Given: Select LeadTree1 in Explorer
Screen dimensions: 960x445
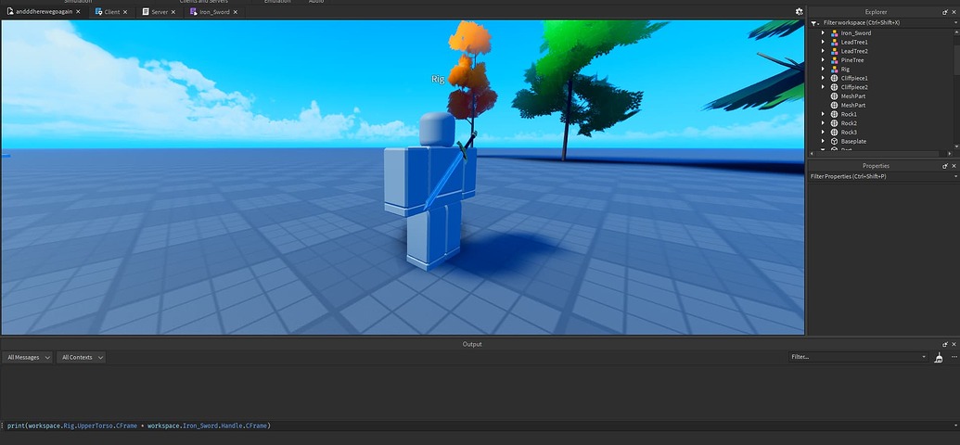Looking at the screenshot, I should [x=854, y=43].
